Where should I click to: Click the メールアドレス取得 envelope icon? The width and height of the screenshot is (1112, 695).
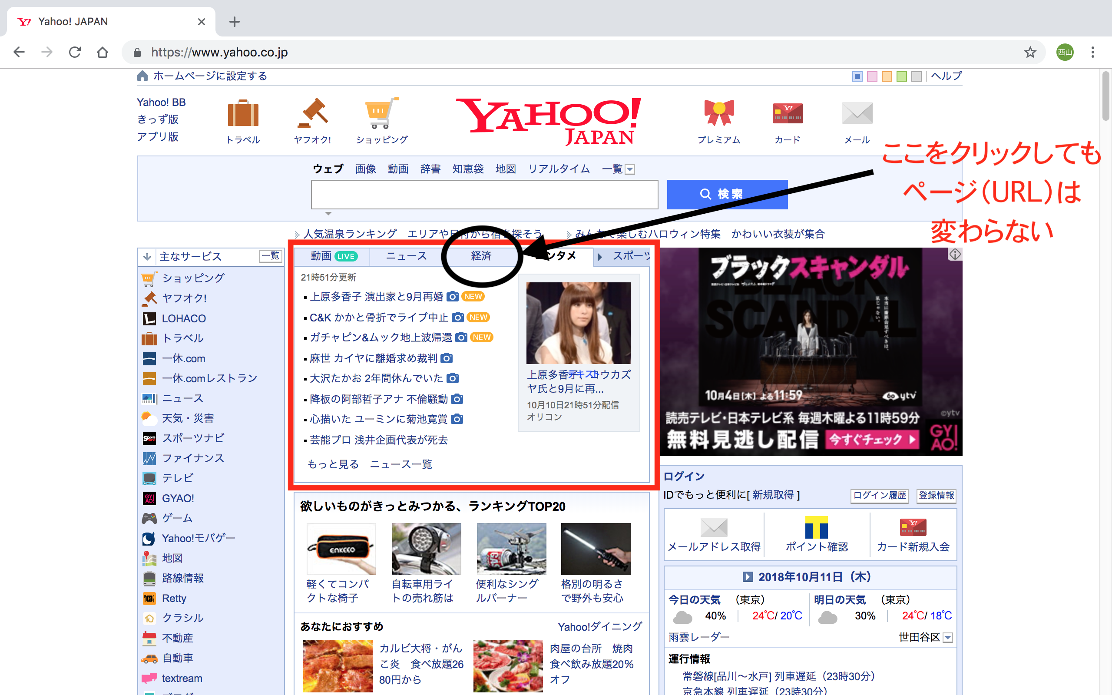[714, 527]
